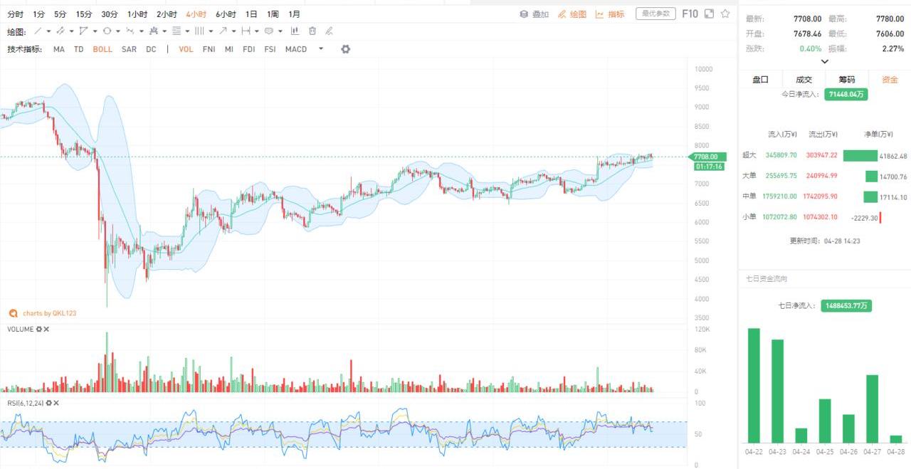The width and height of the screenshot is (911, 469).
Task: Switch to the 1日 timeframe
Action: tap(251, 14)
